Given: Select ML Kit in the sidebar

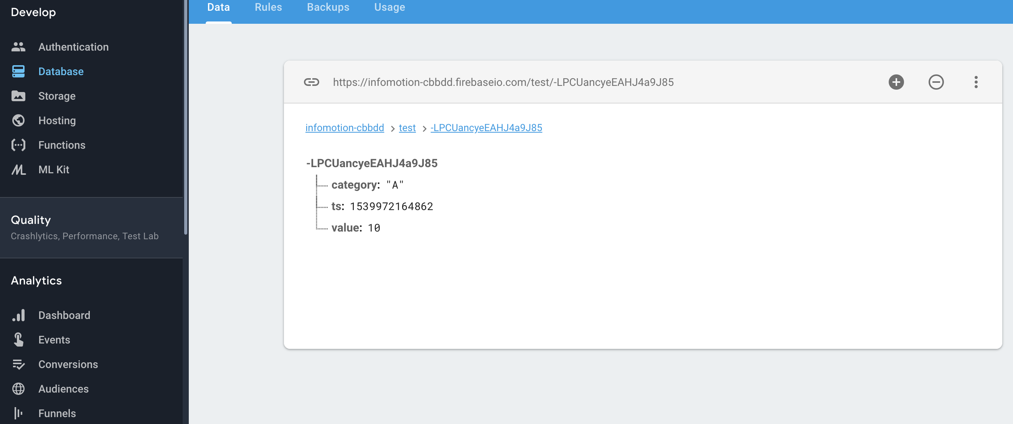Looking at the screenshot, I should tap(53, 169).
